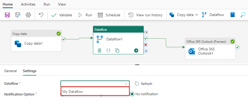Open the Notebook activity icon
Viewport: 248px width, 107px height.
coord(233,15)
